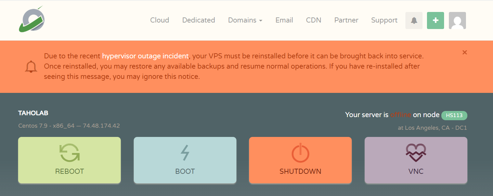
Task: Open VNC via heart icon
Action: click(416, 153)
